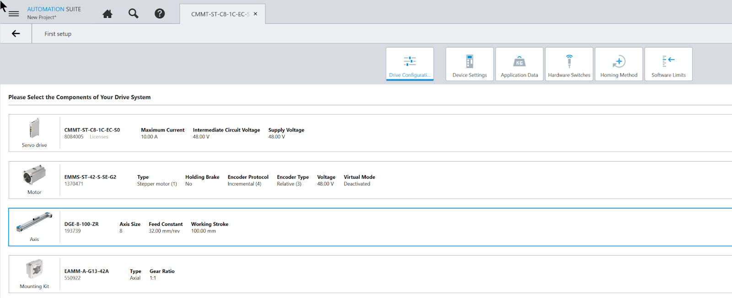Open the Application Data step
Viewport: 732px width, 298px height.
[x=519, y=64]
